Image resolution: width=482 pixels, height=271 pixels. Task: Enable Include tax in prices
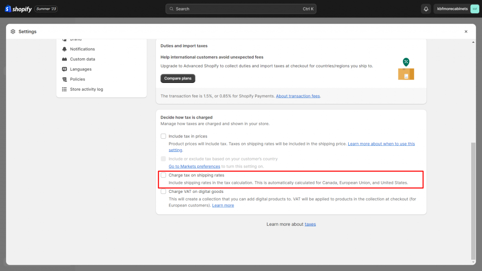(163, 136)
